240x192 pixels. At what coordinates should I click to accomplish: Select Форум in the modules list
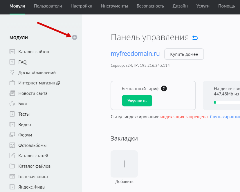[x=25, y=135]
